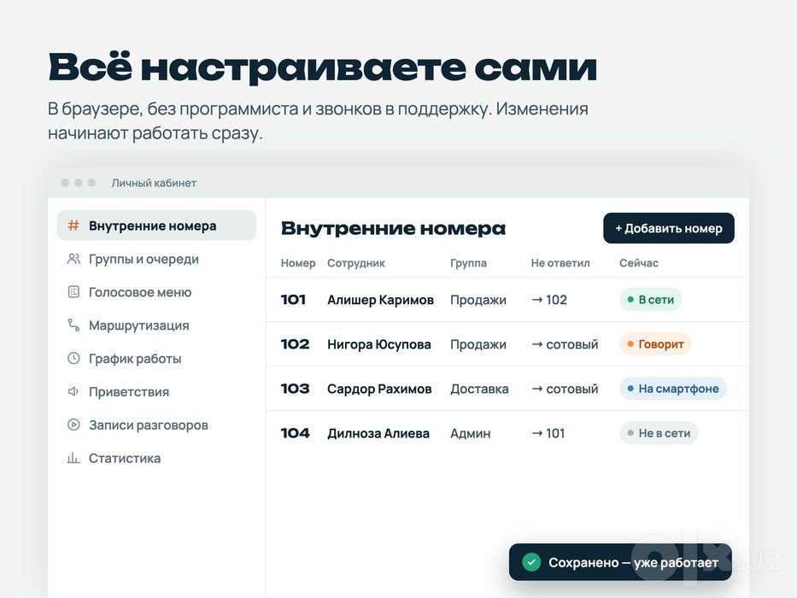This screenshot has height=598, width=797.
Task: Click the На смартфоне status badge
Action: coord(673,389)
